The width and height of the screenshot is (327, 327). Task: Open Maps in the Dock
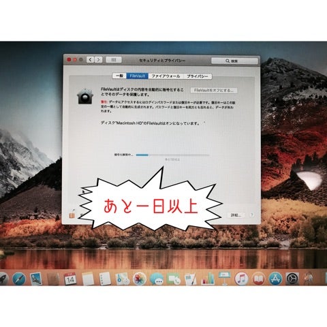click(x=122, y=279)
